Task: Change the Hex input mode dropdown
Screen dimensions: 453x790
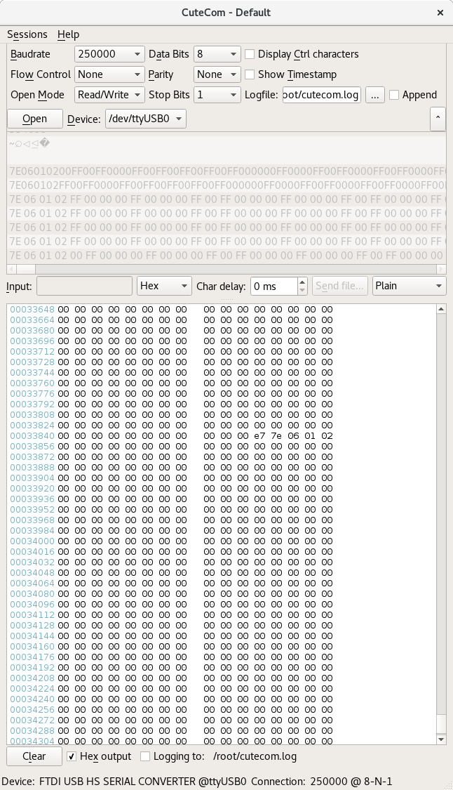Action: (164, 286)
